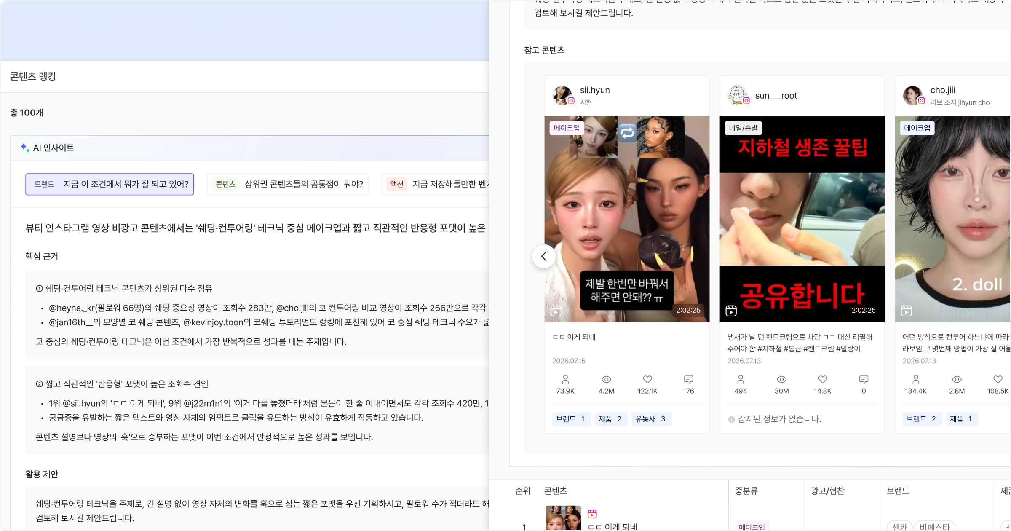
Task: Click the 콘텐츠 랭킹 heading
Action: click(x=33, y=76)
